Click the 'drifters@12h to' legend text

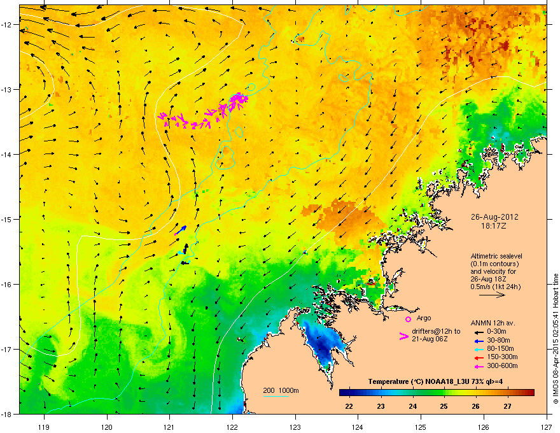(x=436, y=332)
